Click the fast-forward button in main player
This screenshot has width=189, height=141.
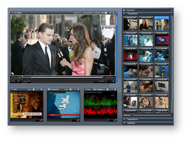pos(29,81)
